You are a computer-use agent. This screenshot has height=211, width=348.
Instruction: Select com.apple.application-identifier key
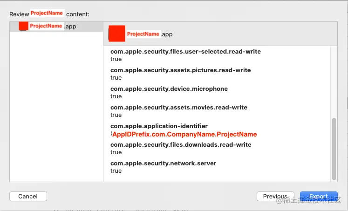159,126
